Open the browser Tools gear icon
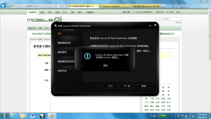 [208, 6]
